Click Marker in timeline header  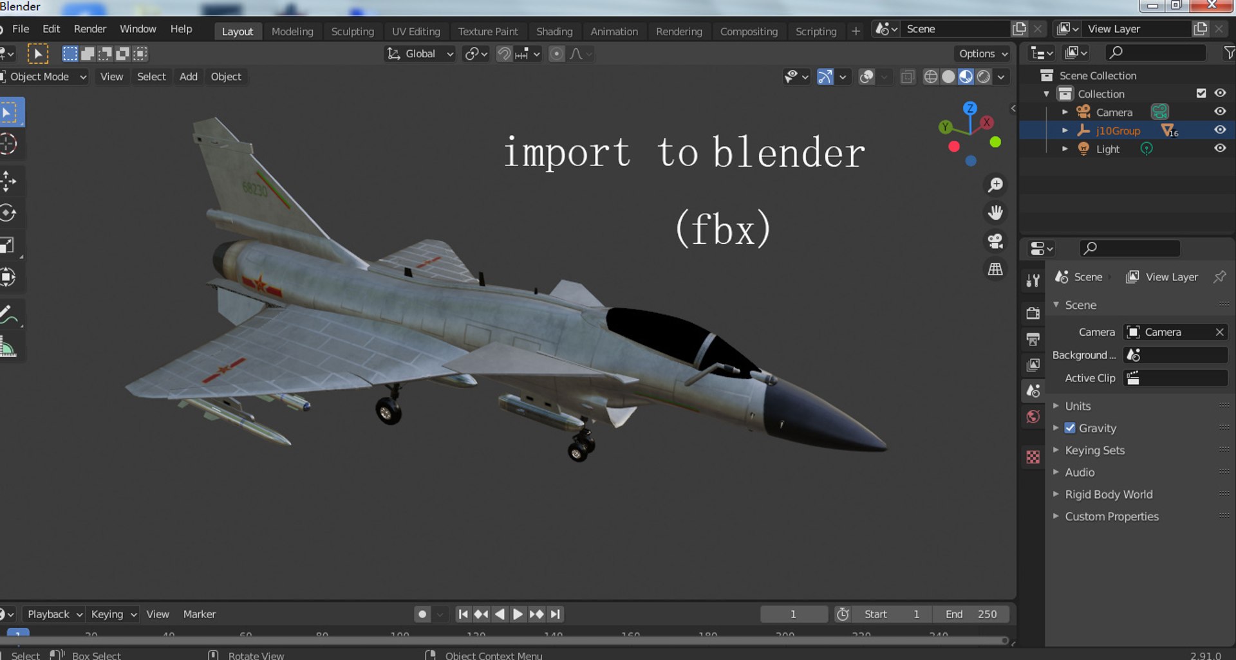tap(200, 614)
